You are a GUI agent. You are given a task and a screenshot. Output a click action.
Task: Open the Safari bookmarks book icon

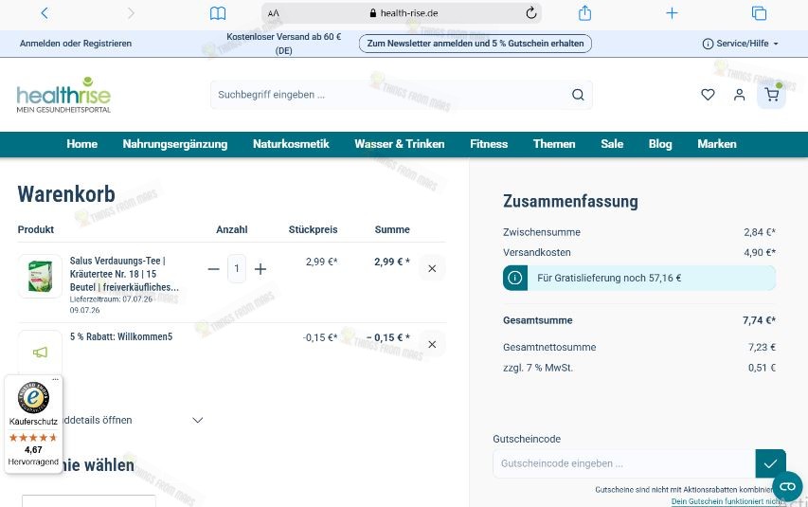click(x=218, y=13)
